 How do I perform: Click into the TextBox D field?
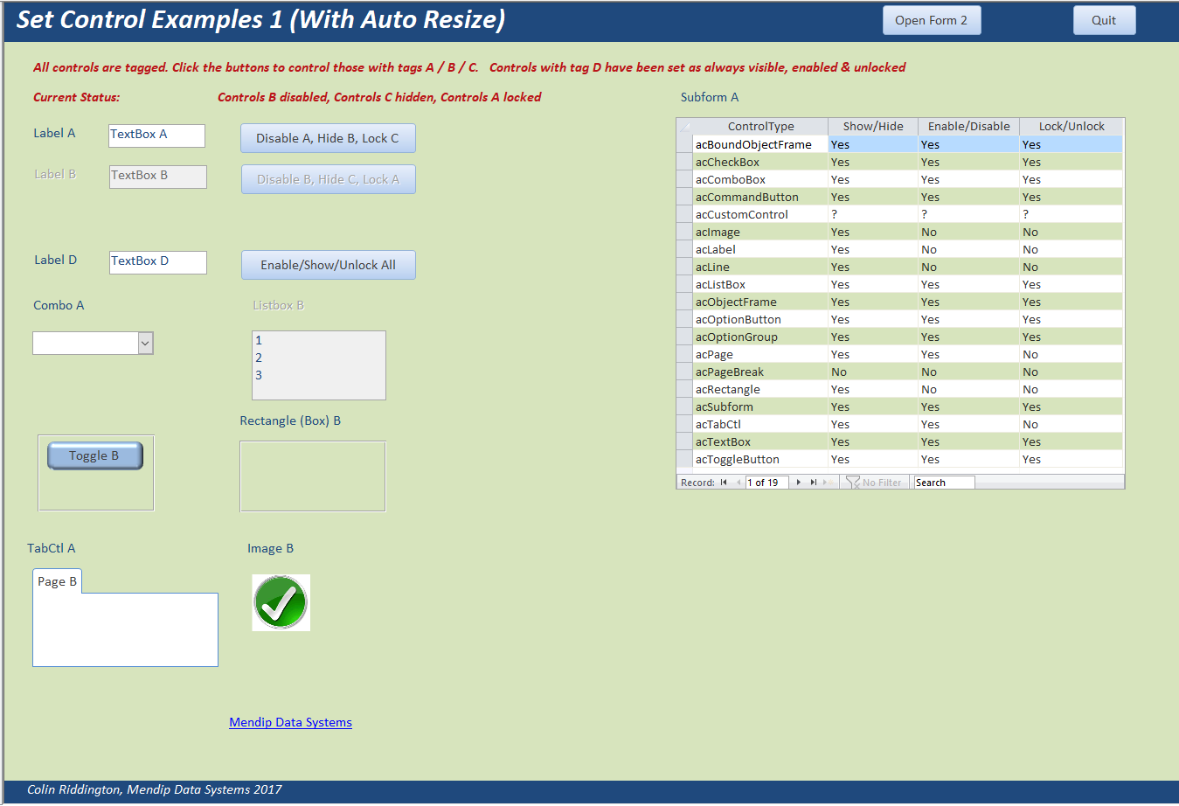pyautogui.click(x=158, y=262)
